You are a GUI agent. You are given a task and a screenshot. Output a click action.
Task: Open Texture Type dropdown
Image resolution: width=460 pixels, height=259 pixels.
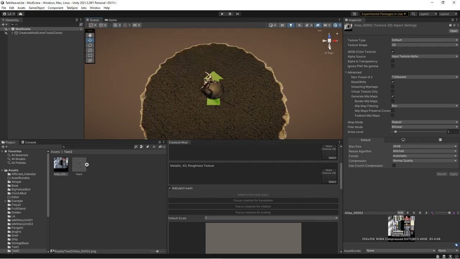pyautogui.click(x=424, y=40)
